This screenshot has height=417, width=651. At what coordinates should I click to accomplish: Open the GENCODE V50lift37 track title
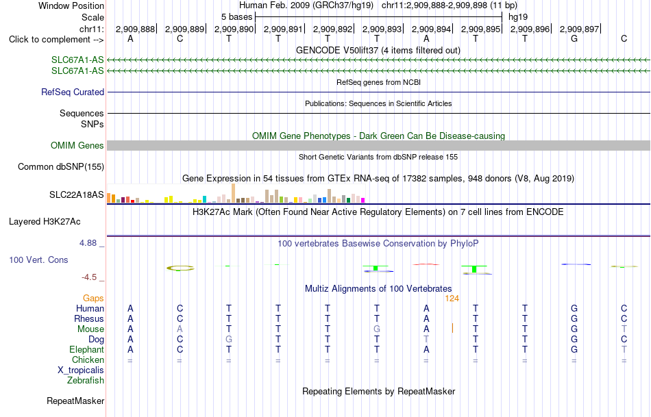(378, 50)
